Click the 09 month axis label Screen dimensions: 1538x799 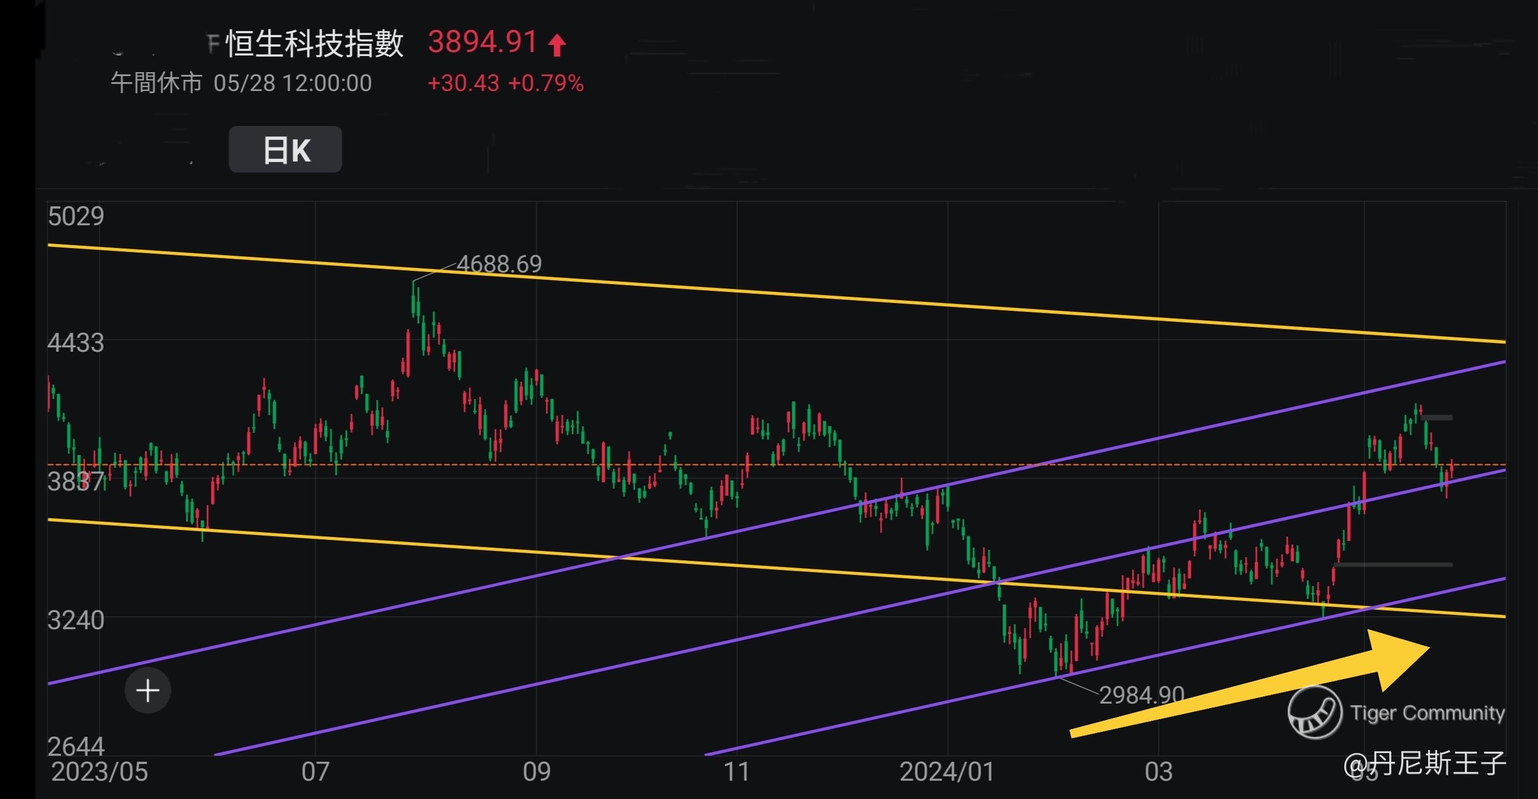[536, 771]
